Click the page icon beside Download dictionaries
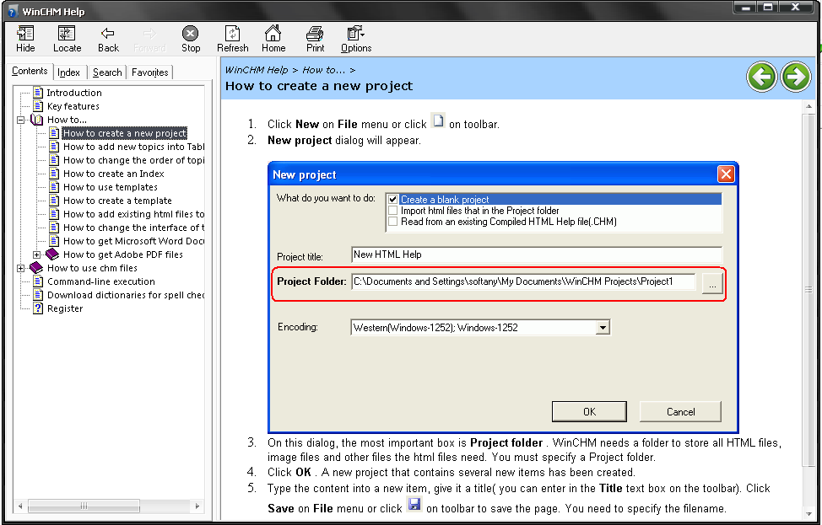The height and width of the screenshot is (525, 822). pos(38,295)
